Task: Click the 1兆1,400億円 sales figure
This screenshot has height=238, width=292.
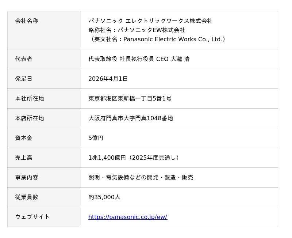Action: click(x=134, y=158)
